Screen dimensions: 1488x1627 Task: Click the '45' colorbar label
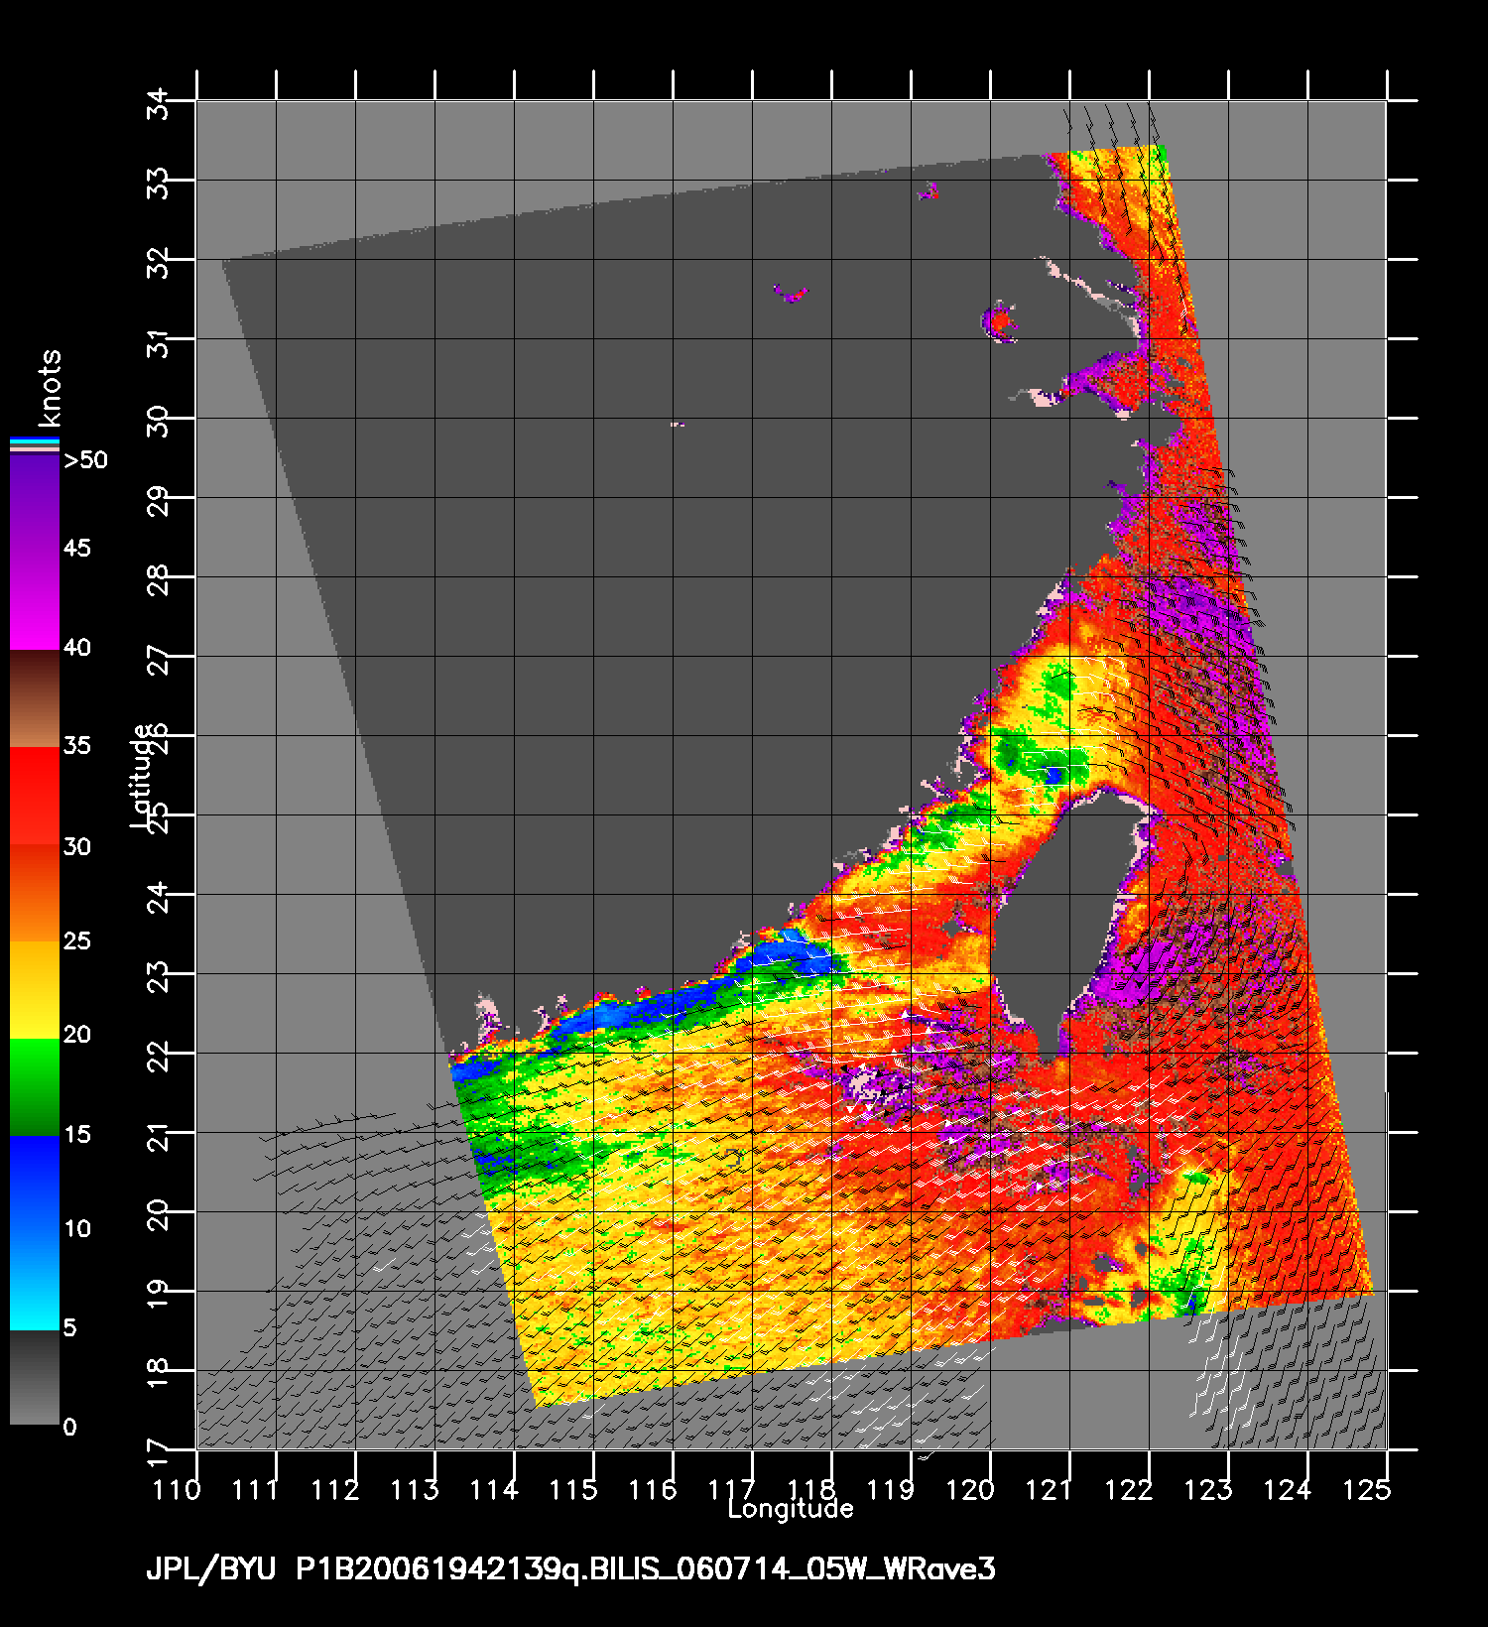(77, 548)
